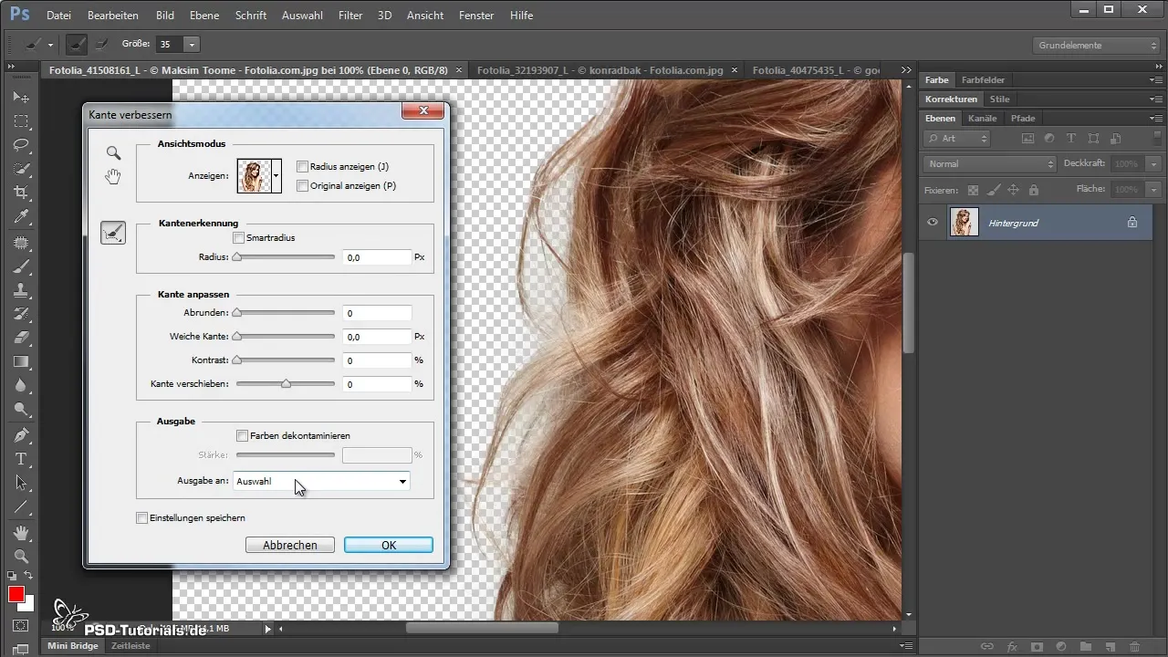Screen dimensions: 1168x657
Task: Expand the Anzeigen view mode dropdown
Action: (276, 174)
